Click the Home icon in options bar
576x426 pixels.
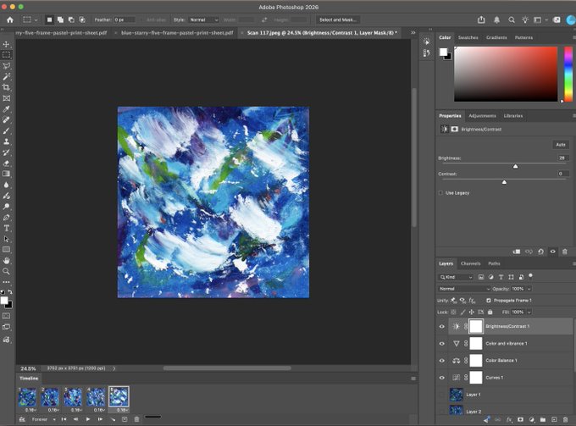(x=10, y=19)
